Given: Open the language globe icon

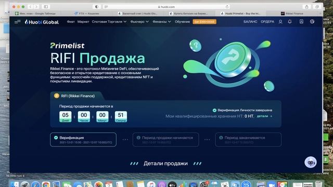Looking at the screenshot, I should click(312, 21).
